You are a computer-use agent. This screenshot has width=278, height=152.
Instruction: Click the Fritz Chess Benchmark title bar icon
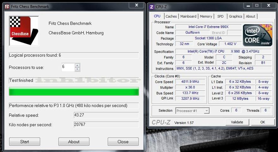click(x=7, y=6)
